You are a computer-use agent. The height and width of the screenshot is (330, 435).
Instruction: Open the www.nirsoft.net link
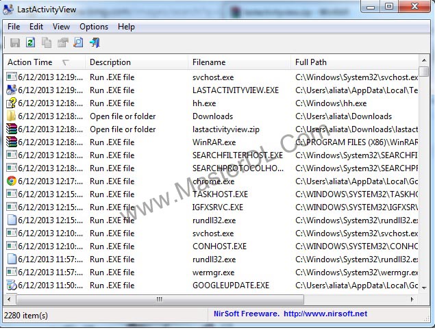(x=325, y=314)
